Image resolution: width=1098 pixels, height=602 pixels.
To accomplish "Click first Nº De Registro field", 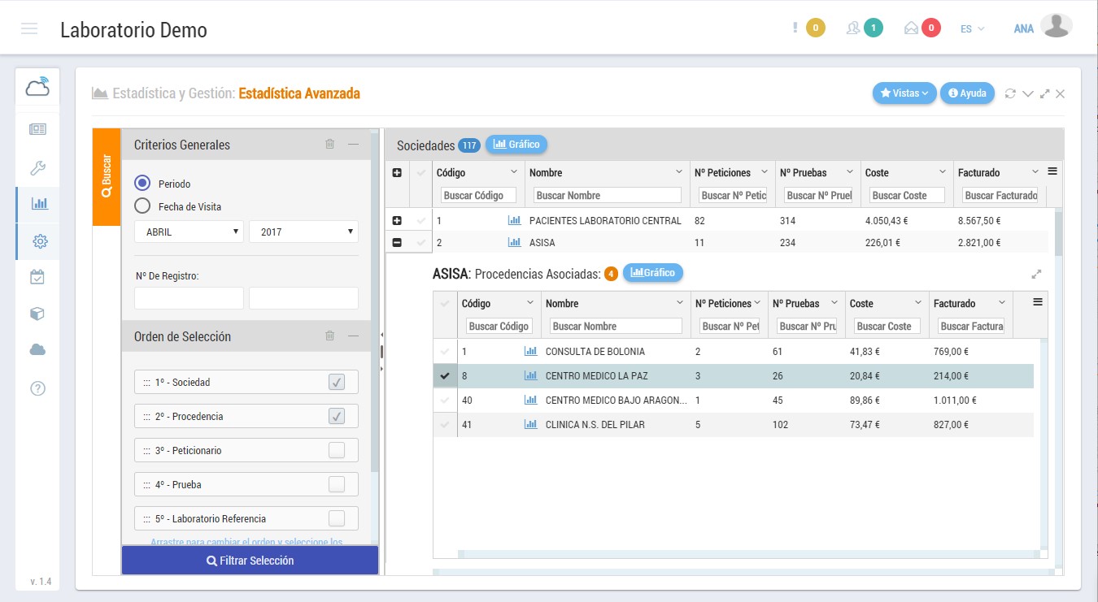I will click(189, 298).
